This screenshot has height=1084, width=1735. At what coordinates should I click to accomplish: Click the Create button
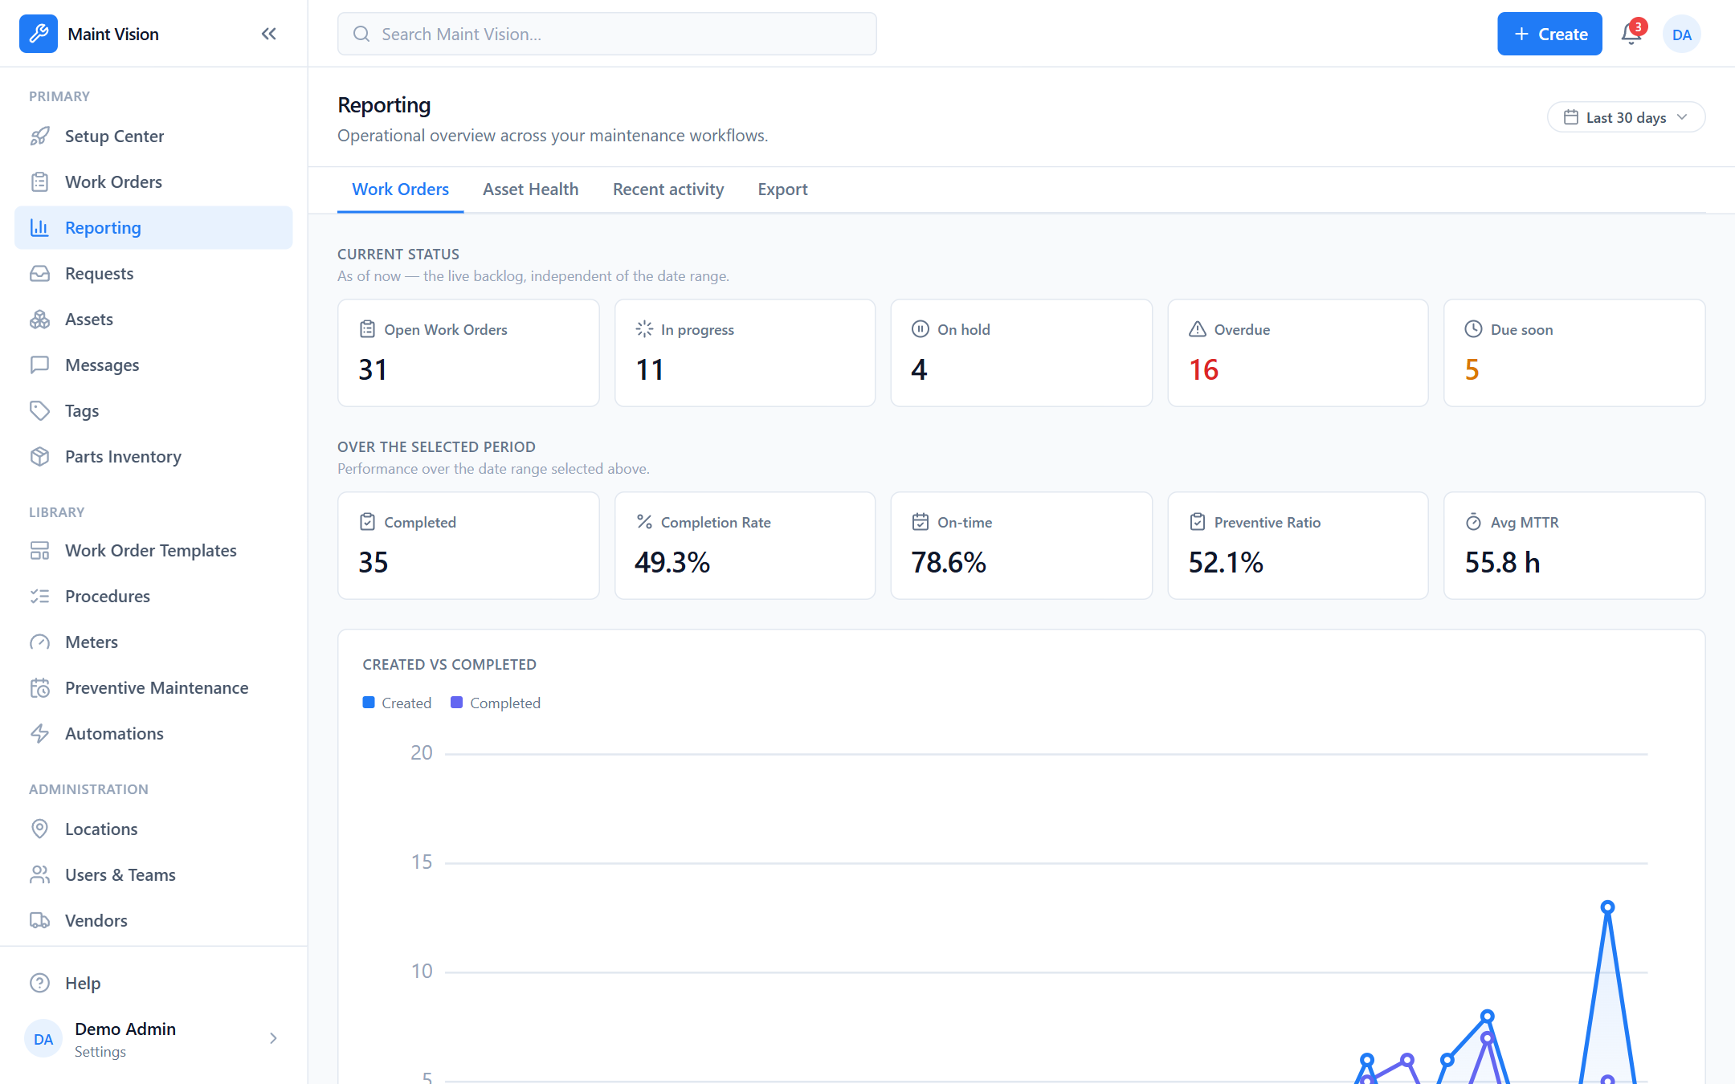pos(1549,34)
